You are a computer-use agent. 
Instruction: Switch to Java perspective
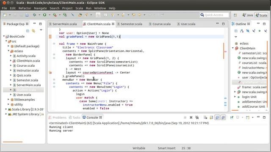click(x=248, y=15)
